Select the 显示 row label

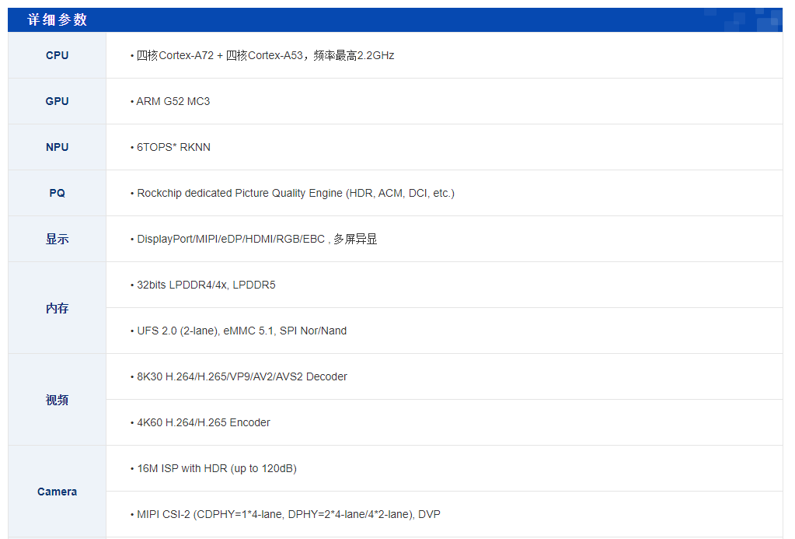[58, 239]
